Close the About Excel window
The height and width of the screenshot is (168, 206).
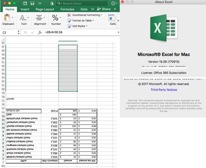point(123,2)
